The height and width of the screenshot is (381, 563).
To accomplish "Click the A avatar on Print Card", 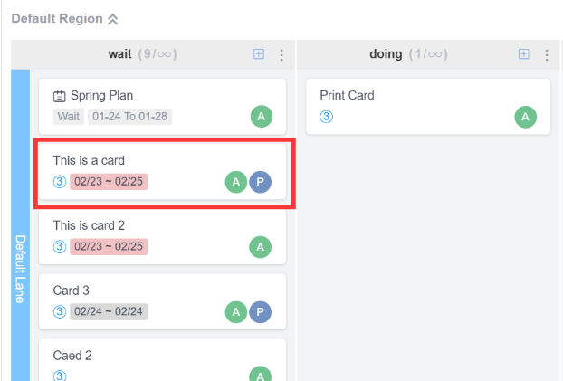I will click(x=525, y=116).
